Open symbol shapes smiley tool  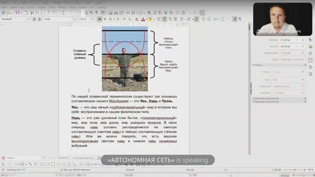[x=89, y=164]
